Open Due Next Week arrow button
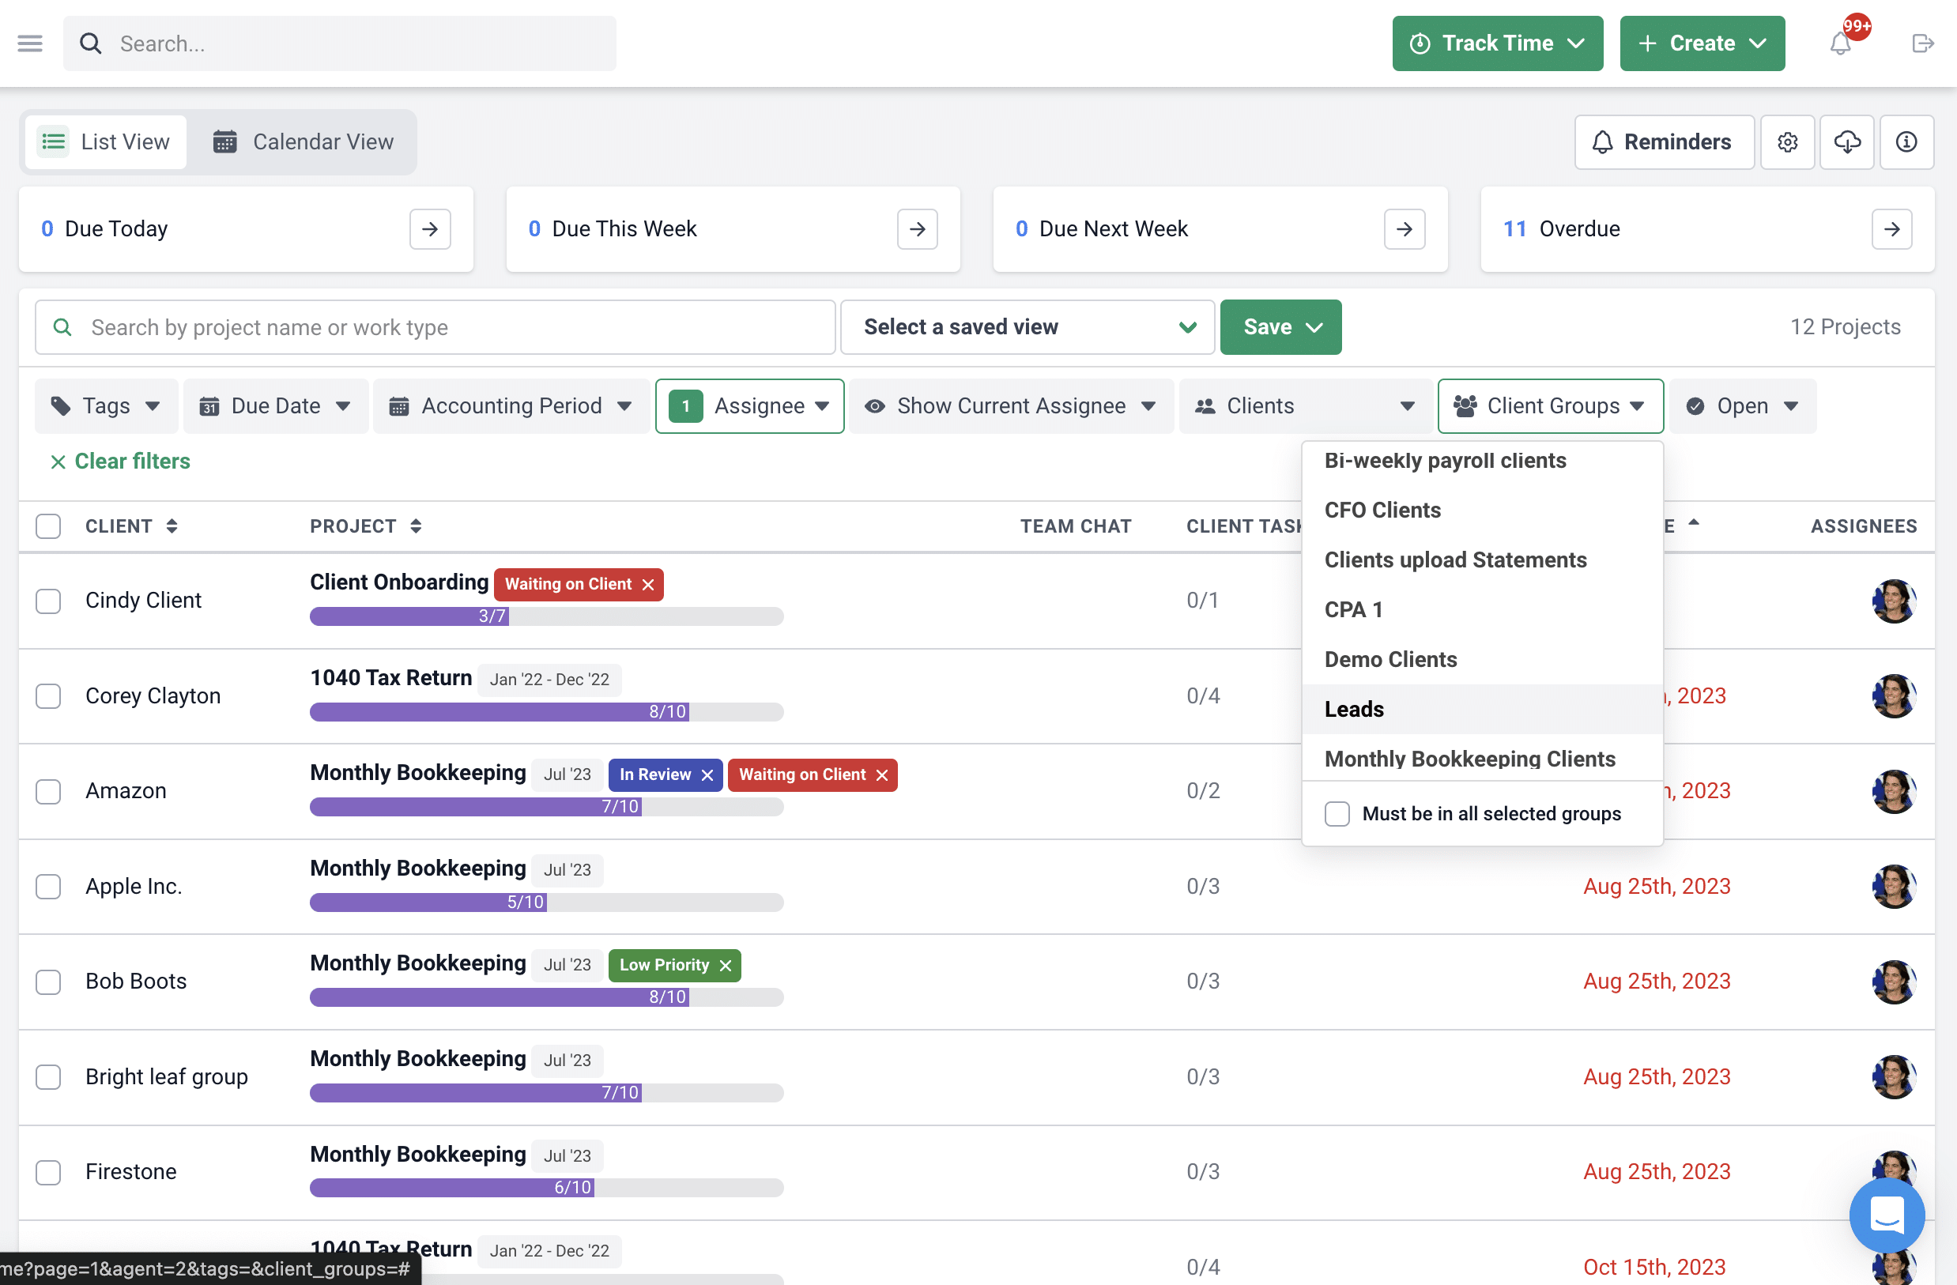Viewport: 1957px width, 1285px height. click(x=1405, y=229)
